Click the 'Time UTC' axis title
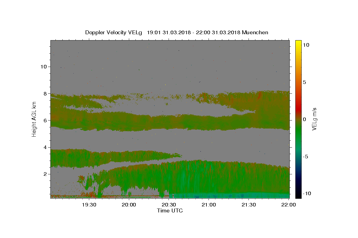Viewport: 358px width, 238px height. (x=170, y=211)
